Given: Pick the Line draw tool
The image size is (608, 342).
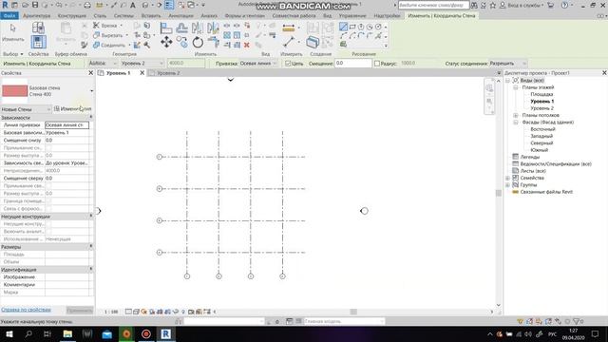Looking at the screenshot, I should pyautogui.click(x=343, y=27).
